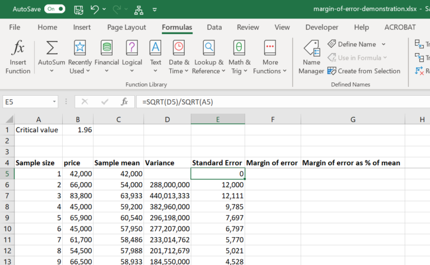This screenshot has width=430, height=265.
Task: Expand the Define Name dropdown
Action: coord(384,44)
